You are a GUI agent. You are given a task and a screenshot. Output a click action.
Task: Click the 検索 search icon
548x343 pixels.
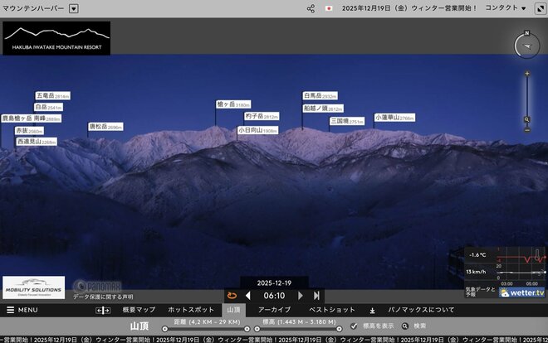coord(404,326)
